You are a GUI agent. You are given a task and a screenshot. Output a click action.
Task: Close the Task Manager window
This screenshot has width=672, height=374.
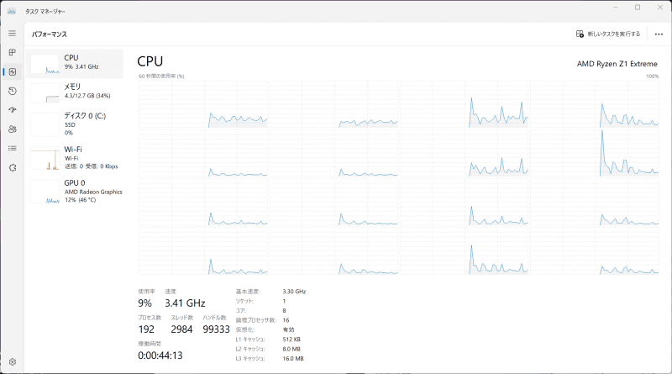pyautogui.click(x=660, y=8)
